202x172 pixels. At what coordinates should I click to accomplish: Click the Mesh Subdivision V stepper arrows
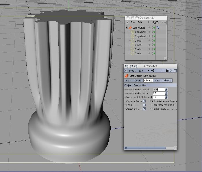[x=166, y=93]
